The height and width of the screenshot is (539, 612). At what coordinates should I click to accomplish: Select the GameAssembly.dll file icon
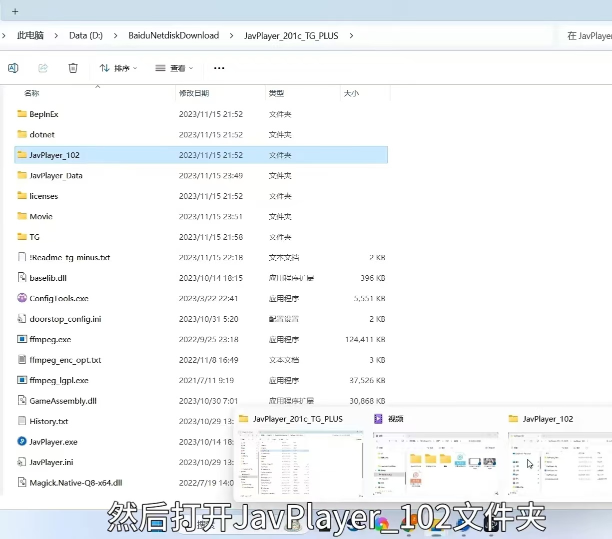pos(22,401)
